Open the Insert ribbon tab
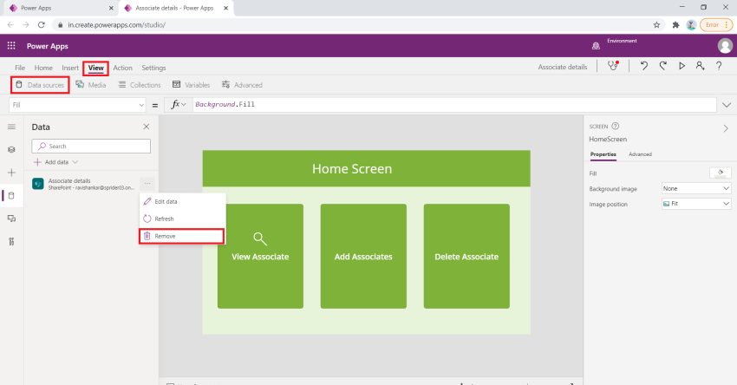This screenshot has height=385, width=737. [x=70, y=68]
